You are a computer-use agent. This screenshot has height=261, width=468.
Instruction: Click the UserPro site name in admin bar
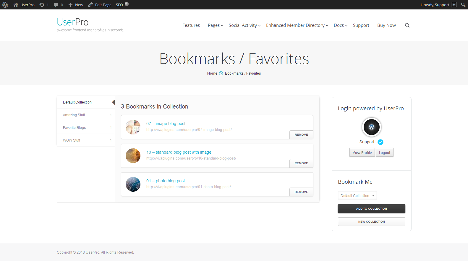click(x=27, y=5)
